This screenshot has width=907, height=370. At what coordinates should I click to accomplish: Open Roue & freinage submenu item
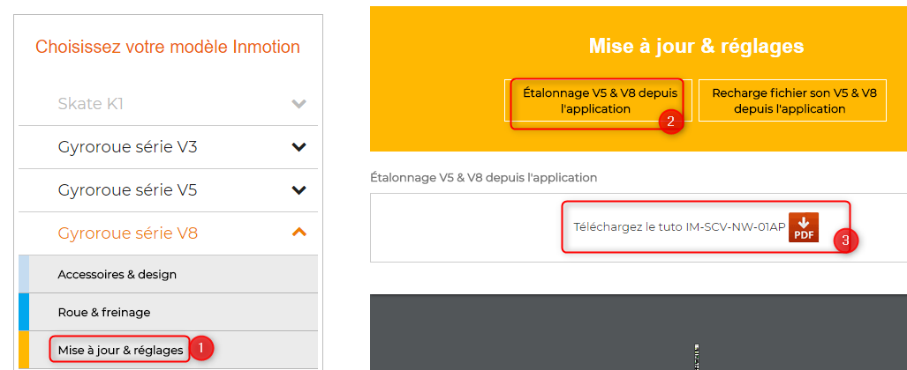[104, 313]
